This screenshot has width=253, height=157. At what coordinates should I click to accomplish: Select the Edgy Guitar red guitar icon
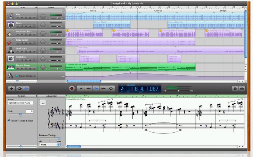coord(11,42)
